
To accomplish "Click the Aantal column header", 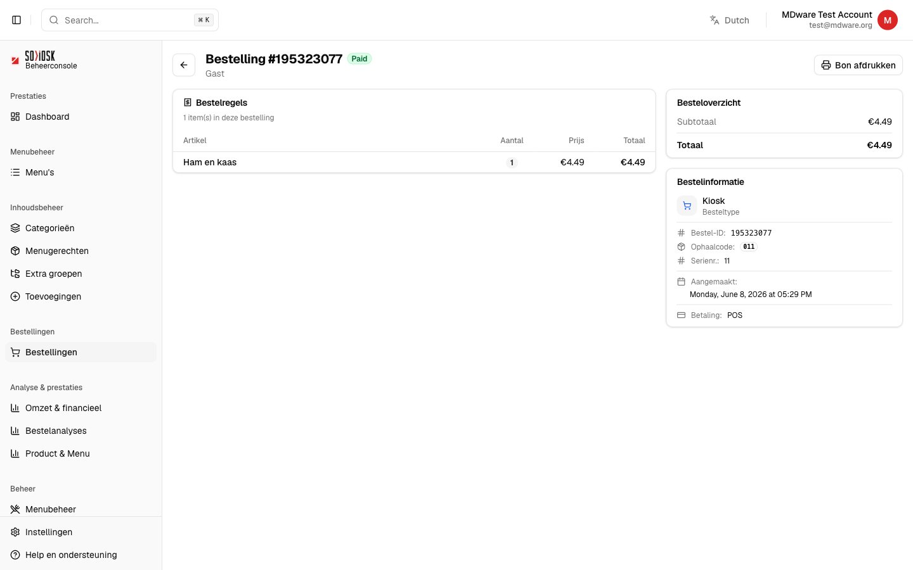I will (512, 141).
